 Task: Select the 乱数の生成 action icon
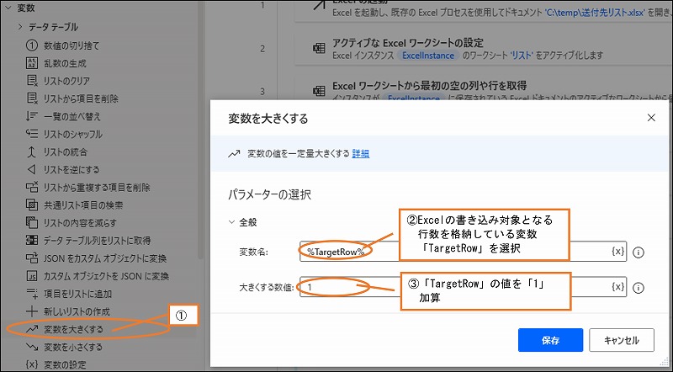point(32,63)
